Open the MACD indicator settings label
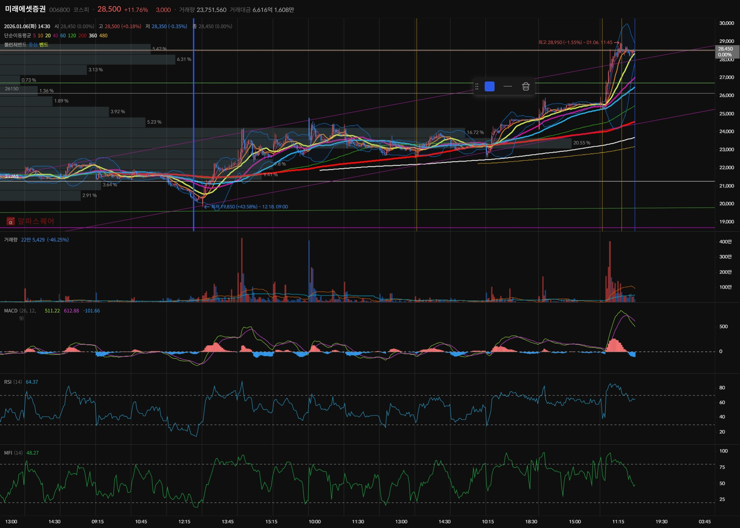 pyautogui.click(x=11, y=311)
